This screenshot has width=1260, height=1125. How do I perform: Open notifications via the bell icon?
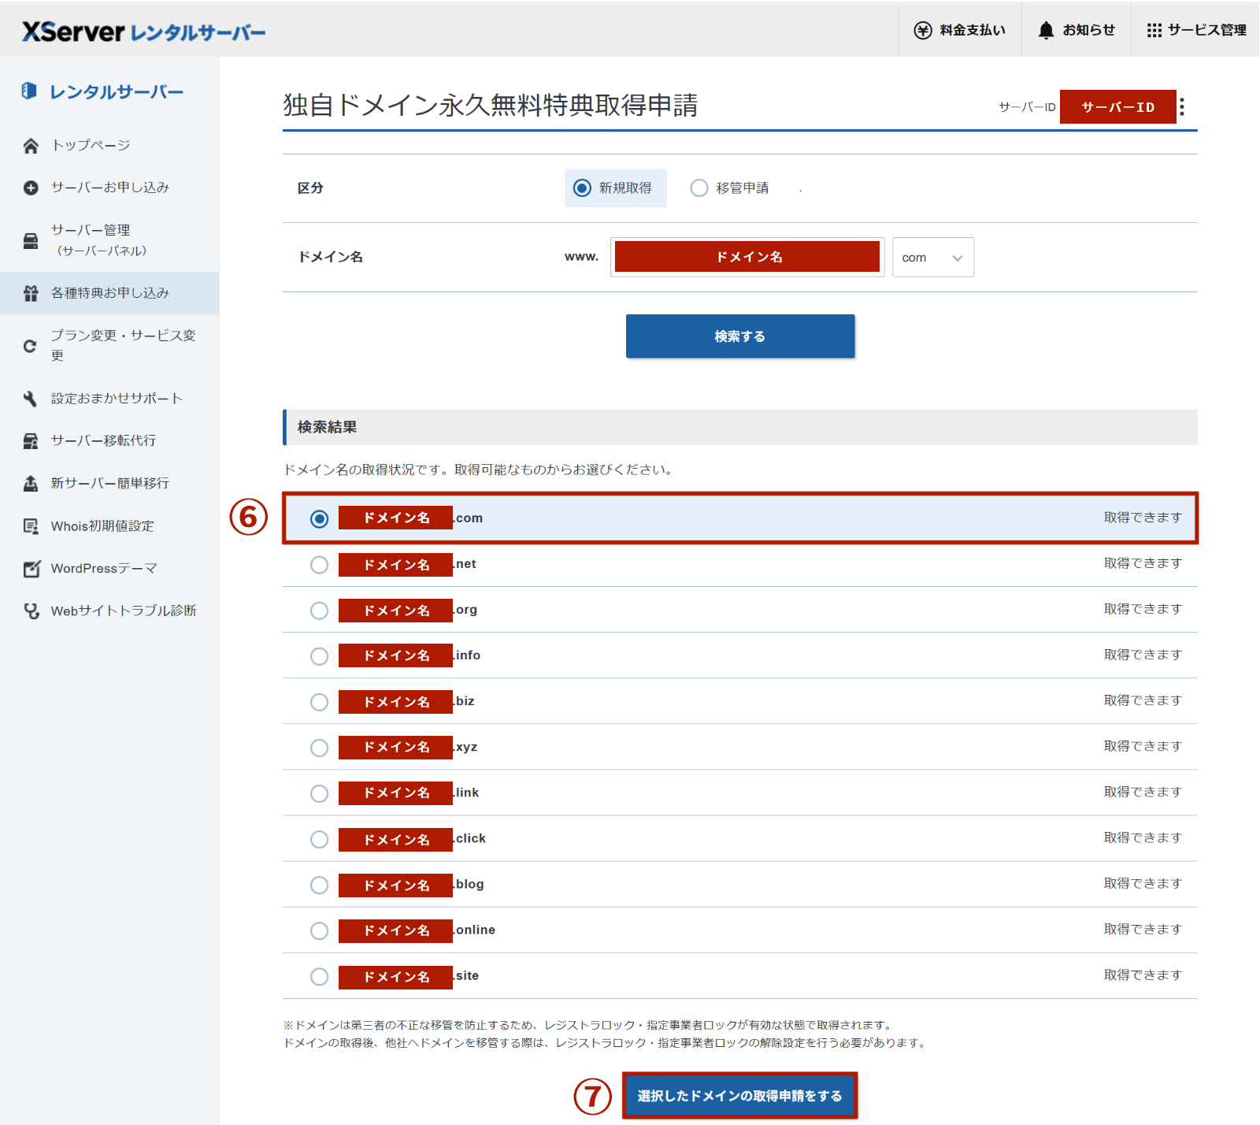pyautogui.click(x=1045, y=30)
